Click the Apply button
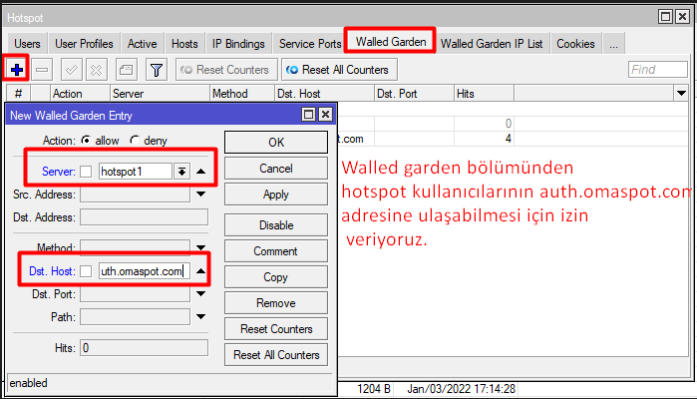Screen dimensions: 697x399 coord(276,195)
